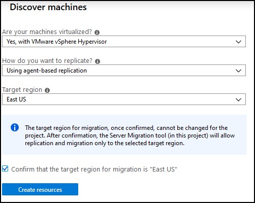
Task: Click 'Server Migration tool' words in the notice
Action: [x=138, y=136]
